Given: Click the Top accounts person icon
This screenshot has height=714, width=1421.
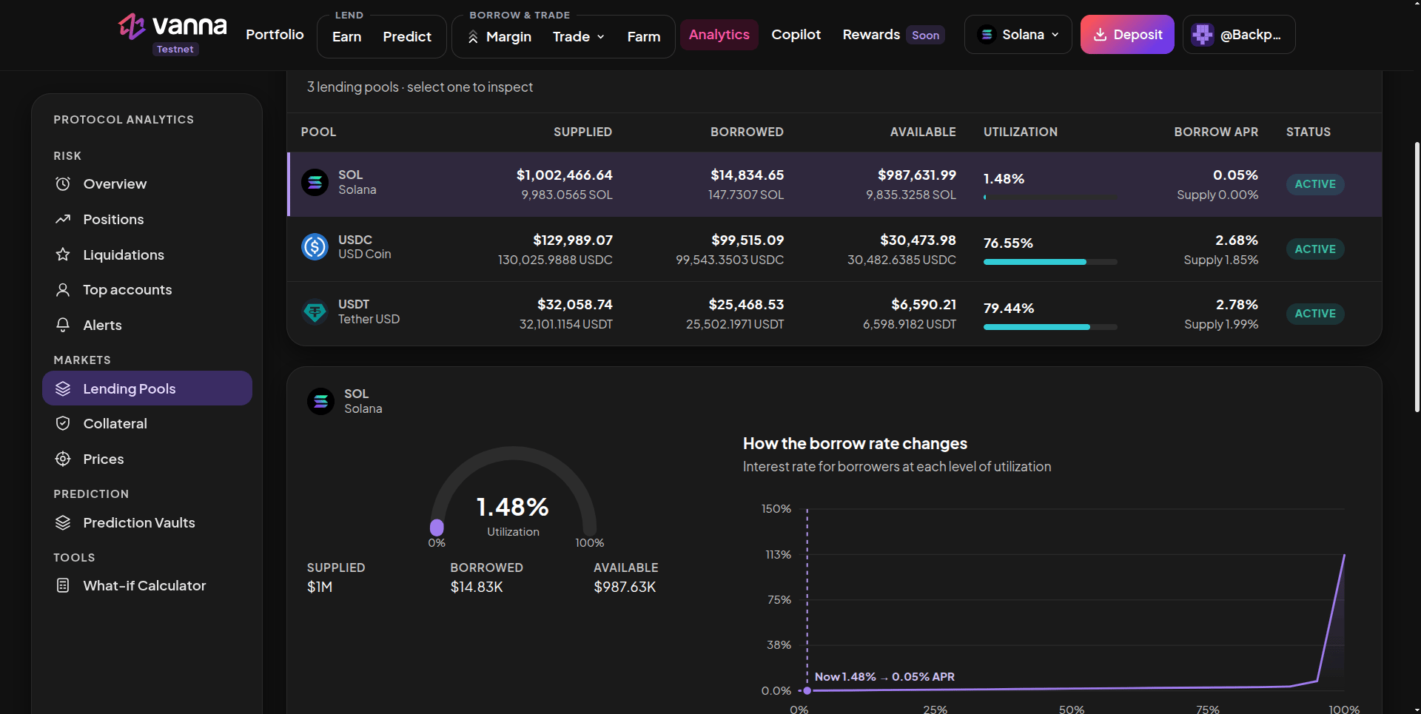Looking at the screenshot, I should (63, 289).
